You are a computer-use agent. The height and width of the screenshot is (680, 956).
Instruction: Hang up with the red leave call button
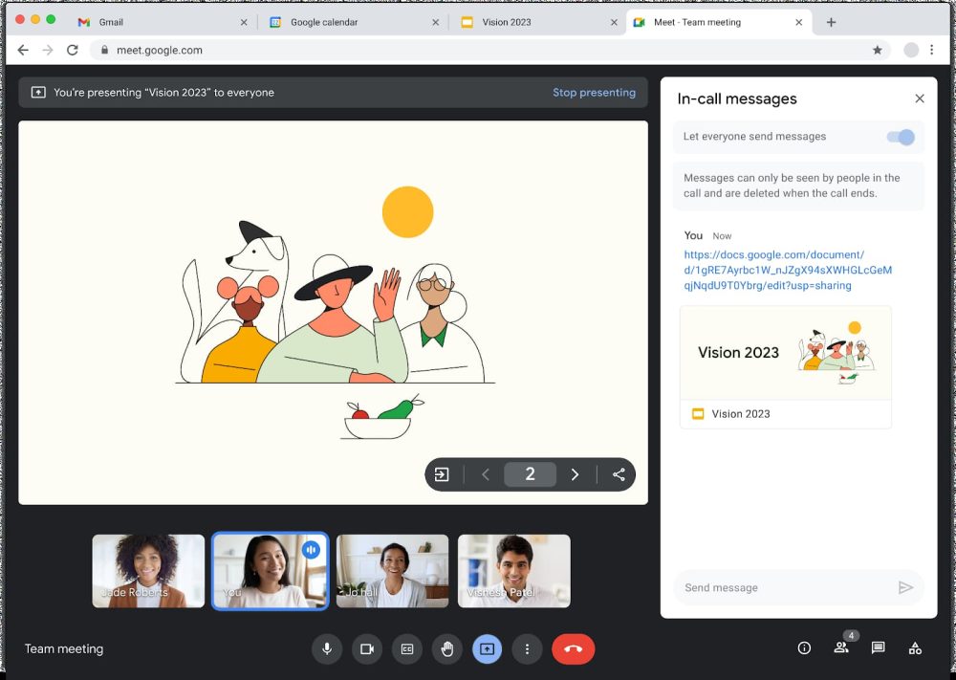[573, 648]
